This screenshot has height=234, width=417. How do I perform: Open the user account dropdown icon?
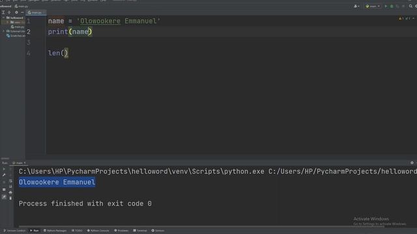[x=356, y=6]
